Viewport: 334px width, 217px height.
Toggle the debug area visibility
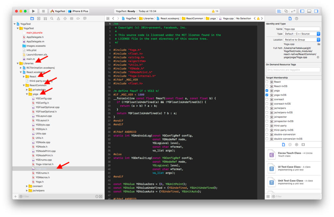(x=309, y=11)
